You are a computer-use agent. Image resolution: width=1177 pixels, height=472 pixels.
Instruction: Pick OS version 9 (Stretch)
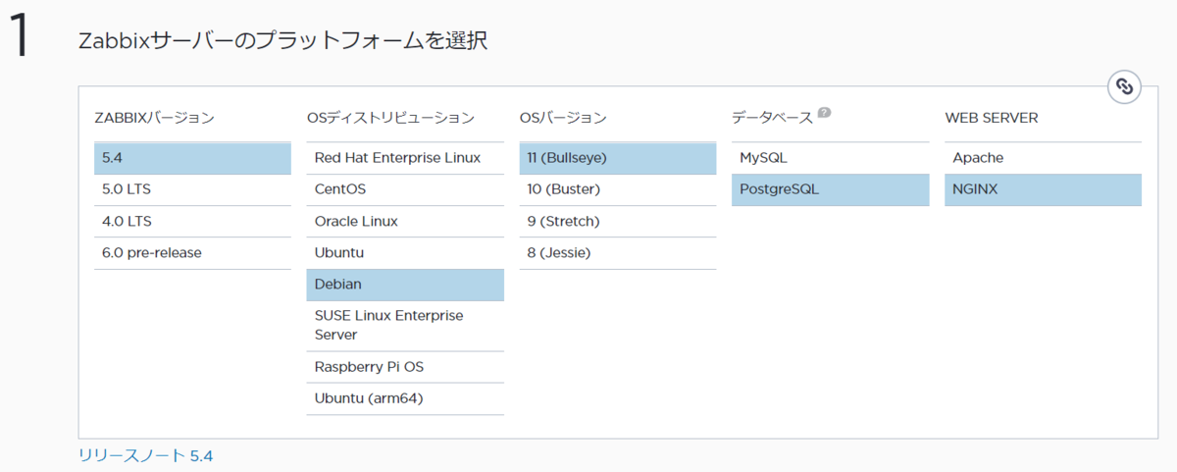pyautogui.click(x=618, y=222)
